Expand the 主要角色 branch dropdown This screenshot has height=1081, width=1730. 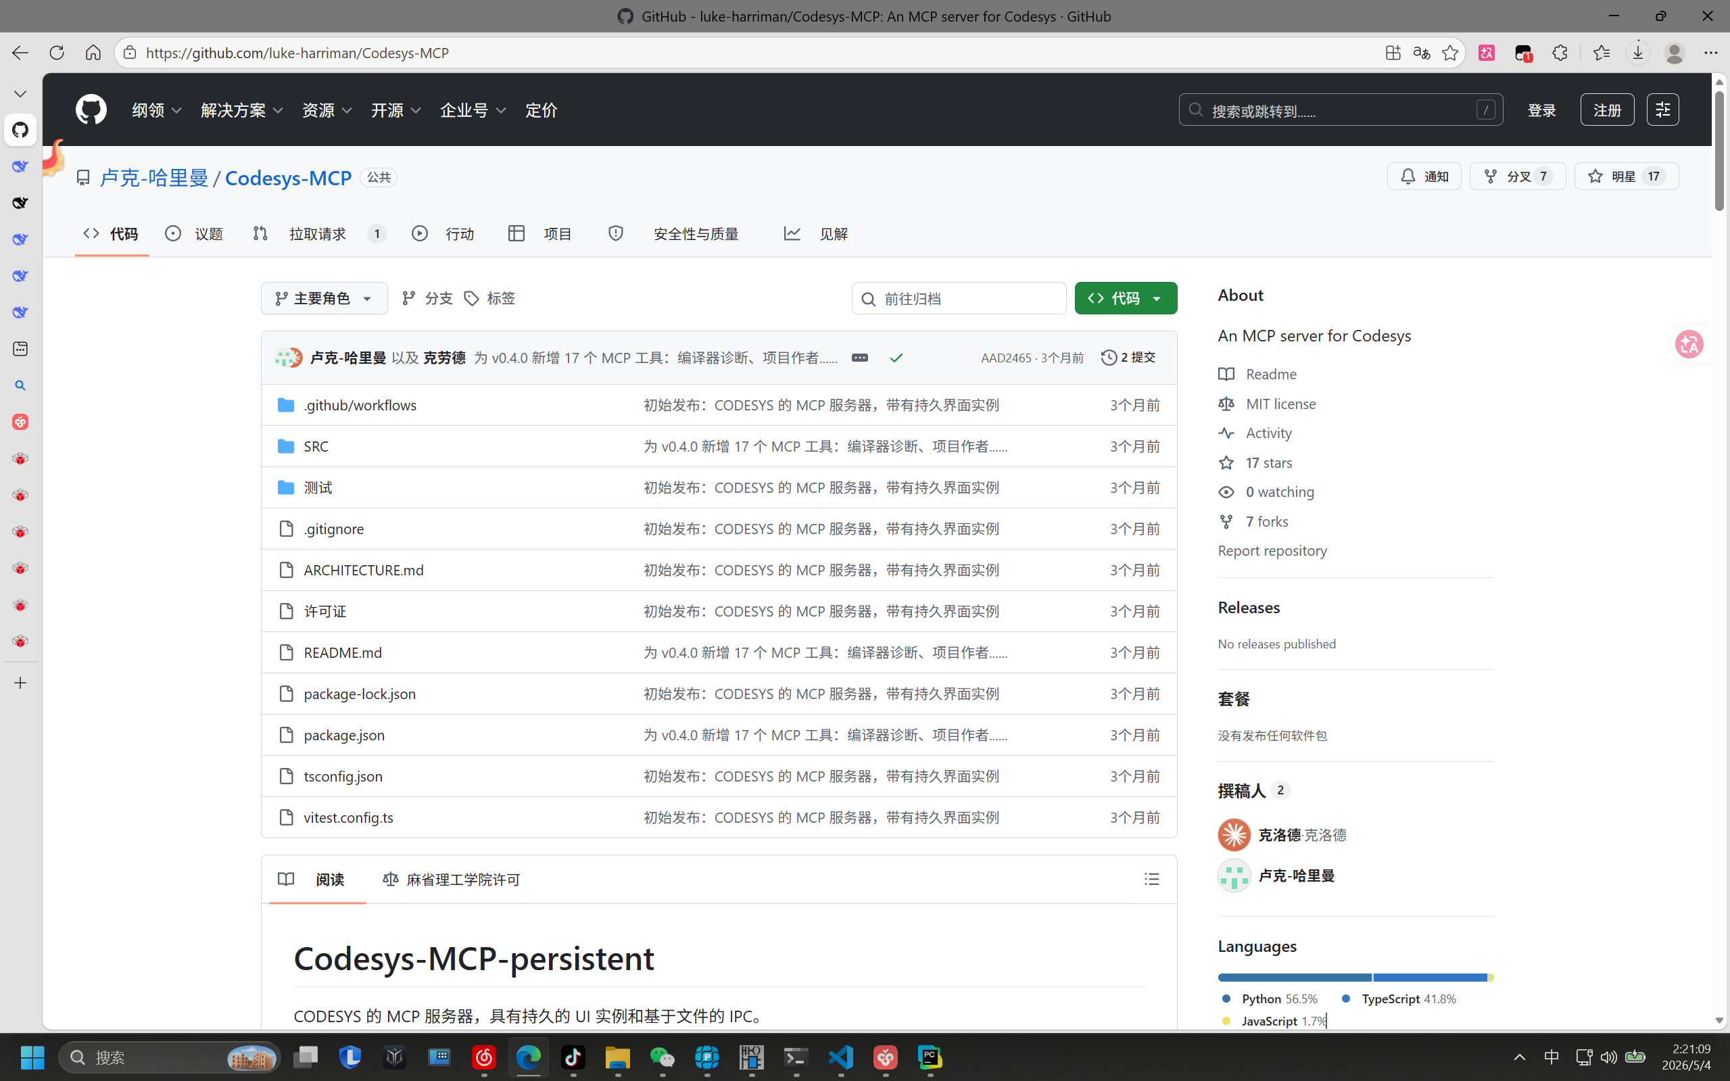click(x=324, y=298)
